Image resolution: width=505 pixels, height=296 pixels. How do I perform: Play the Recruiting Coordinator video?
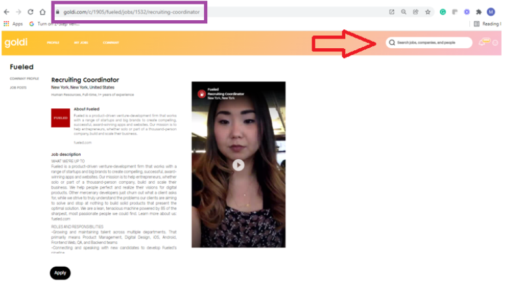[x=238, y=165]
